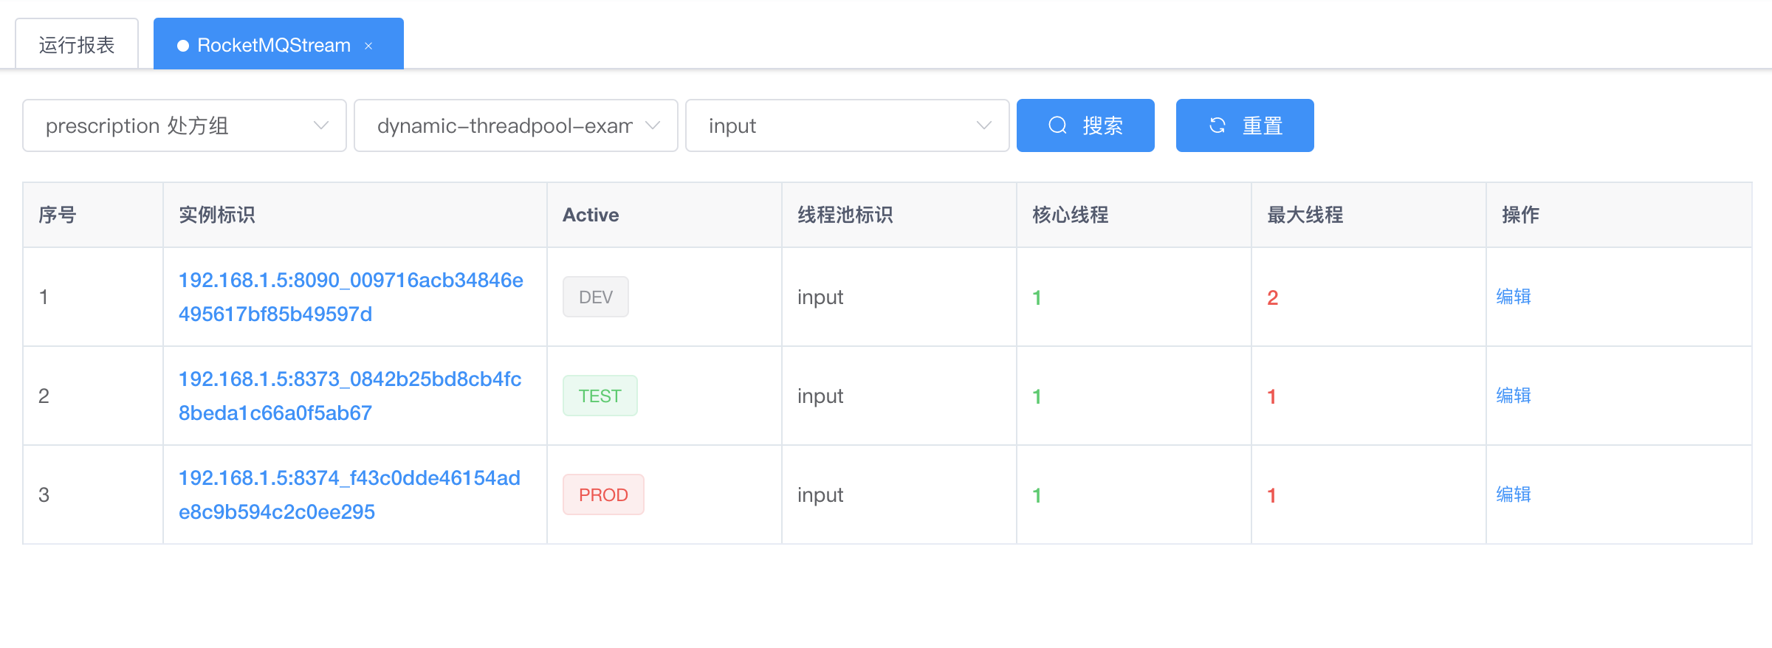
Task: Click 编辑 for the PROD instance row
Action: (1514, 494)
